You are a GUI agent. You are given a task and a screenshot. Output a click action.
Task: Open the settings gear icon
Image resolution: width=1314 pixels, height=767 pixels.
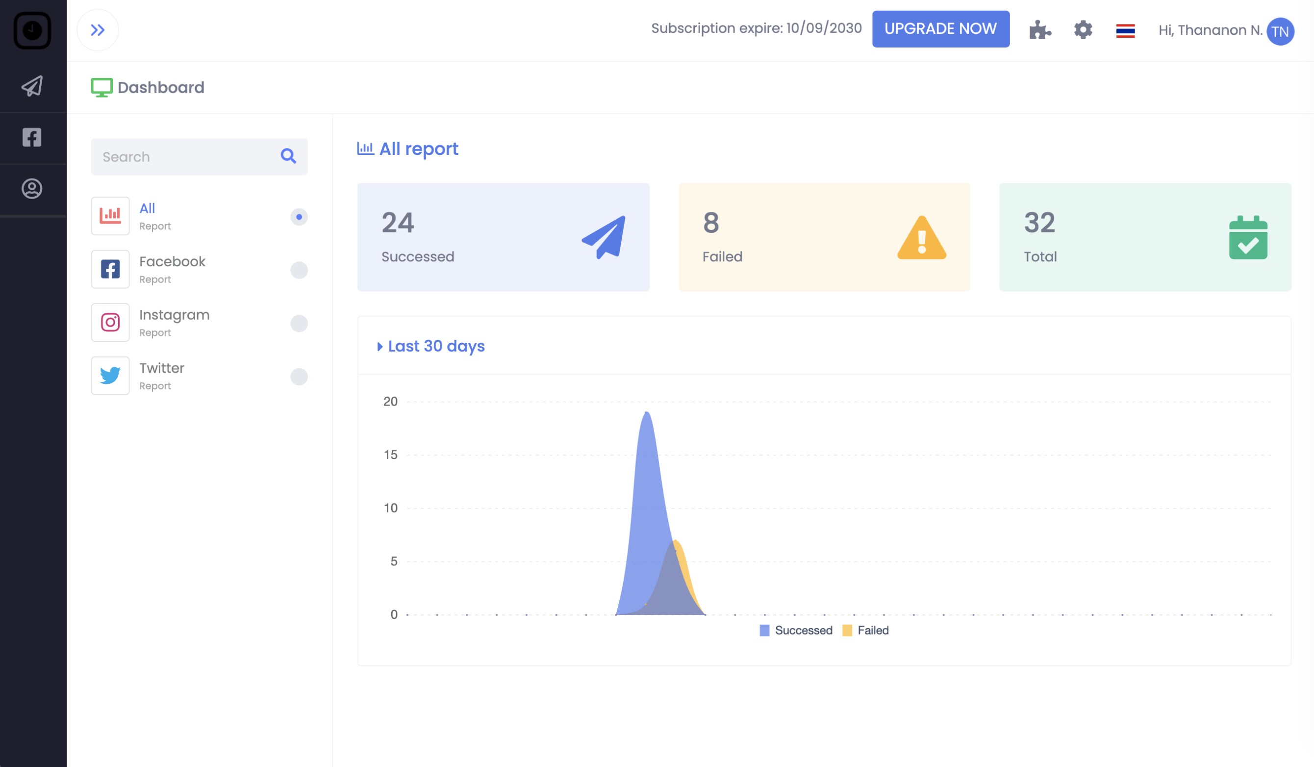point(1083,30)
